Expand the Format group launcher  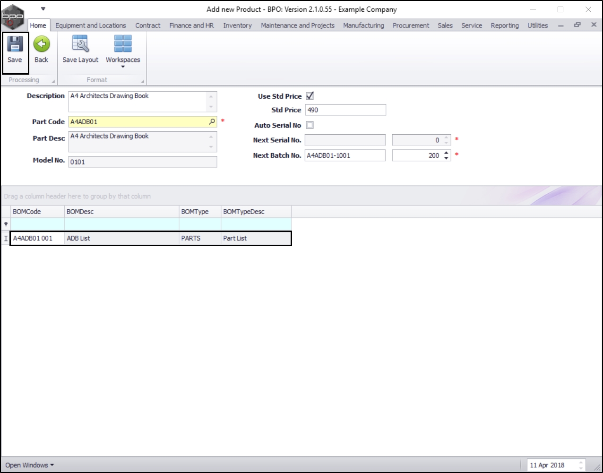click(142, 82)
